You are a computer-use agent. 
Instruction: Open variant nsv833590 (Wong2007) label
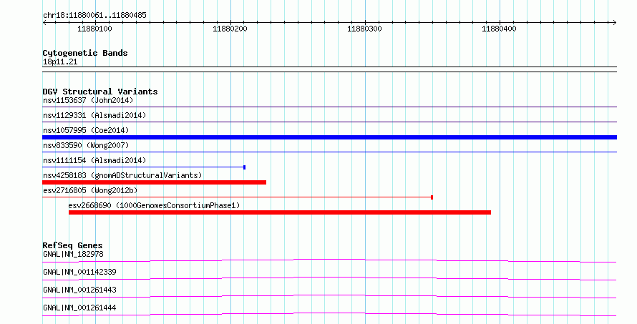click(x=86, y=145)
